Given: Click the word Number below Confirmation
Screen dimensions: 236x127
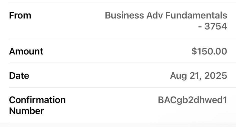Looking at the screenshot, I should pos(26,111).
